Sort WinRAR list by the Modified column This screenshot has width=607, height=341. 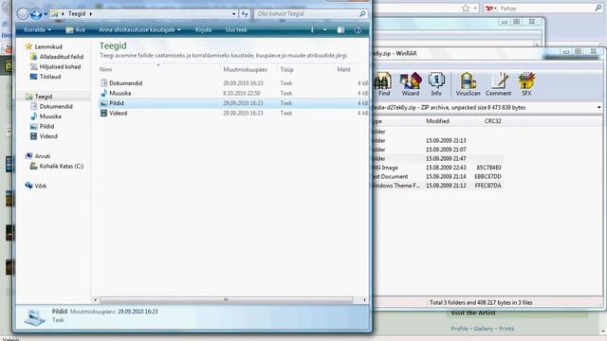437,121
